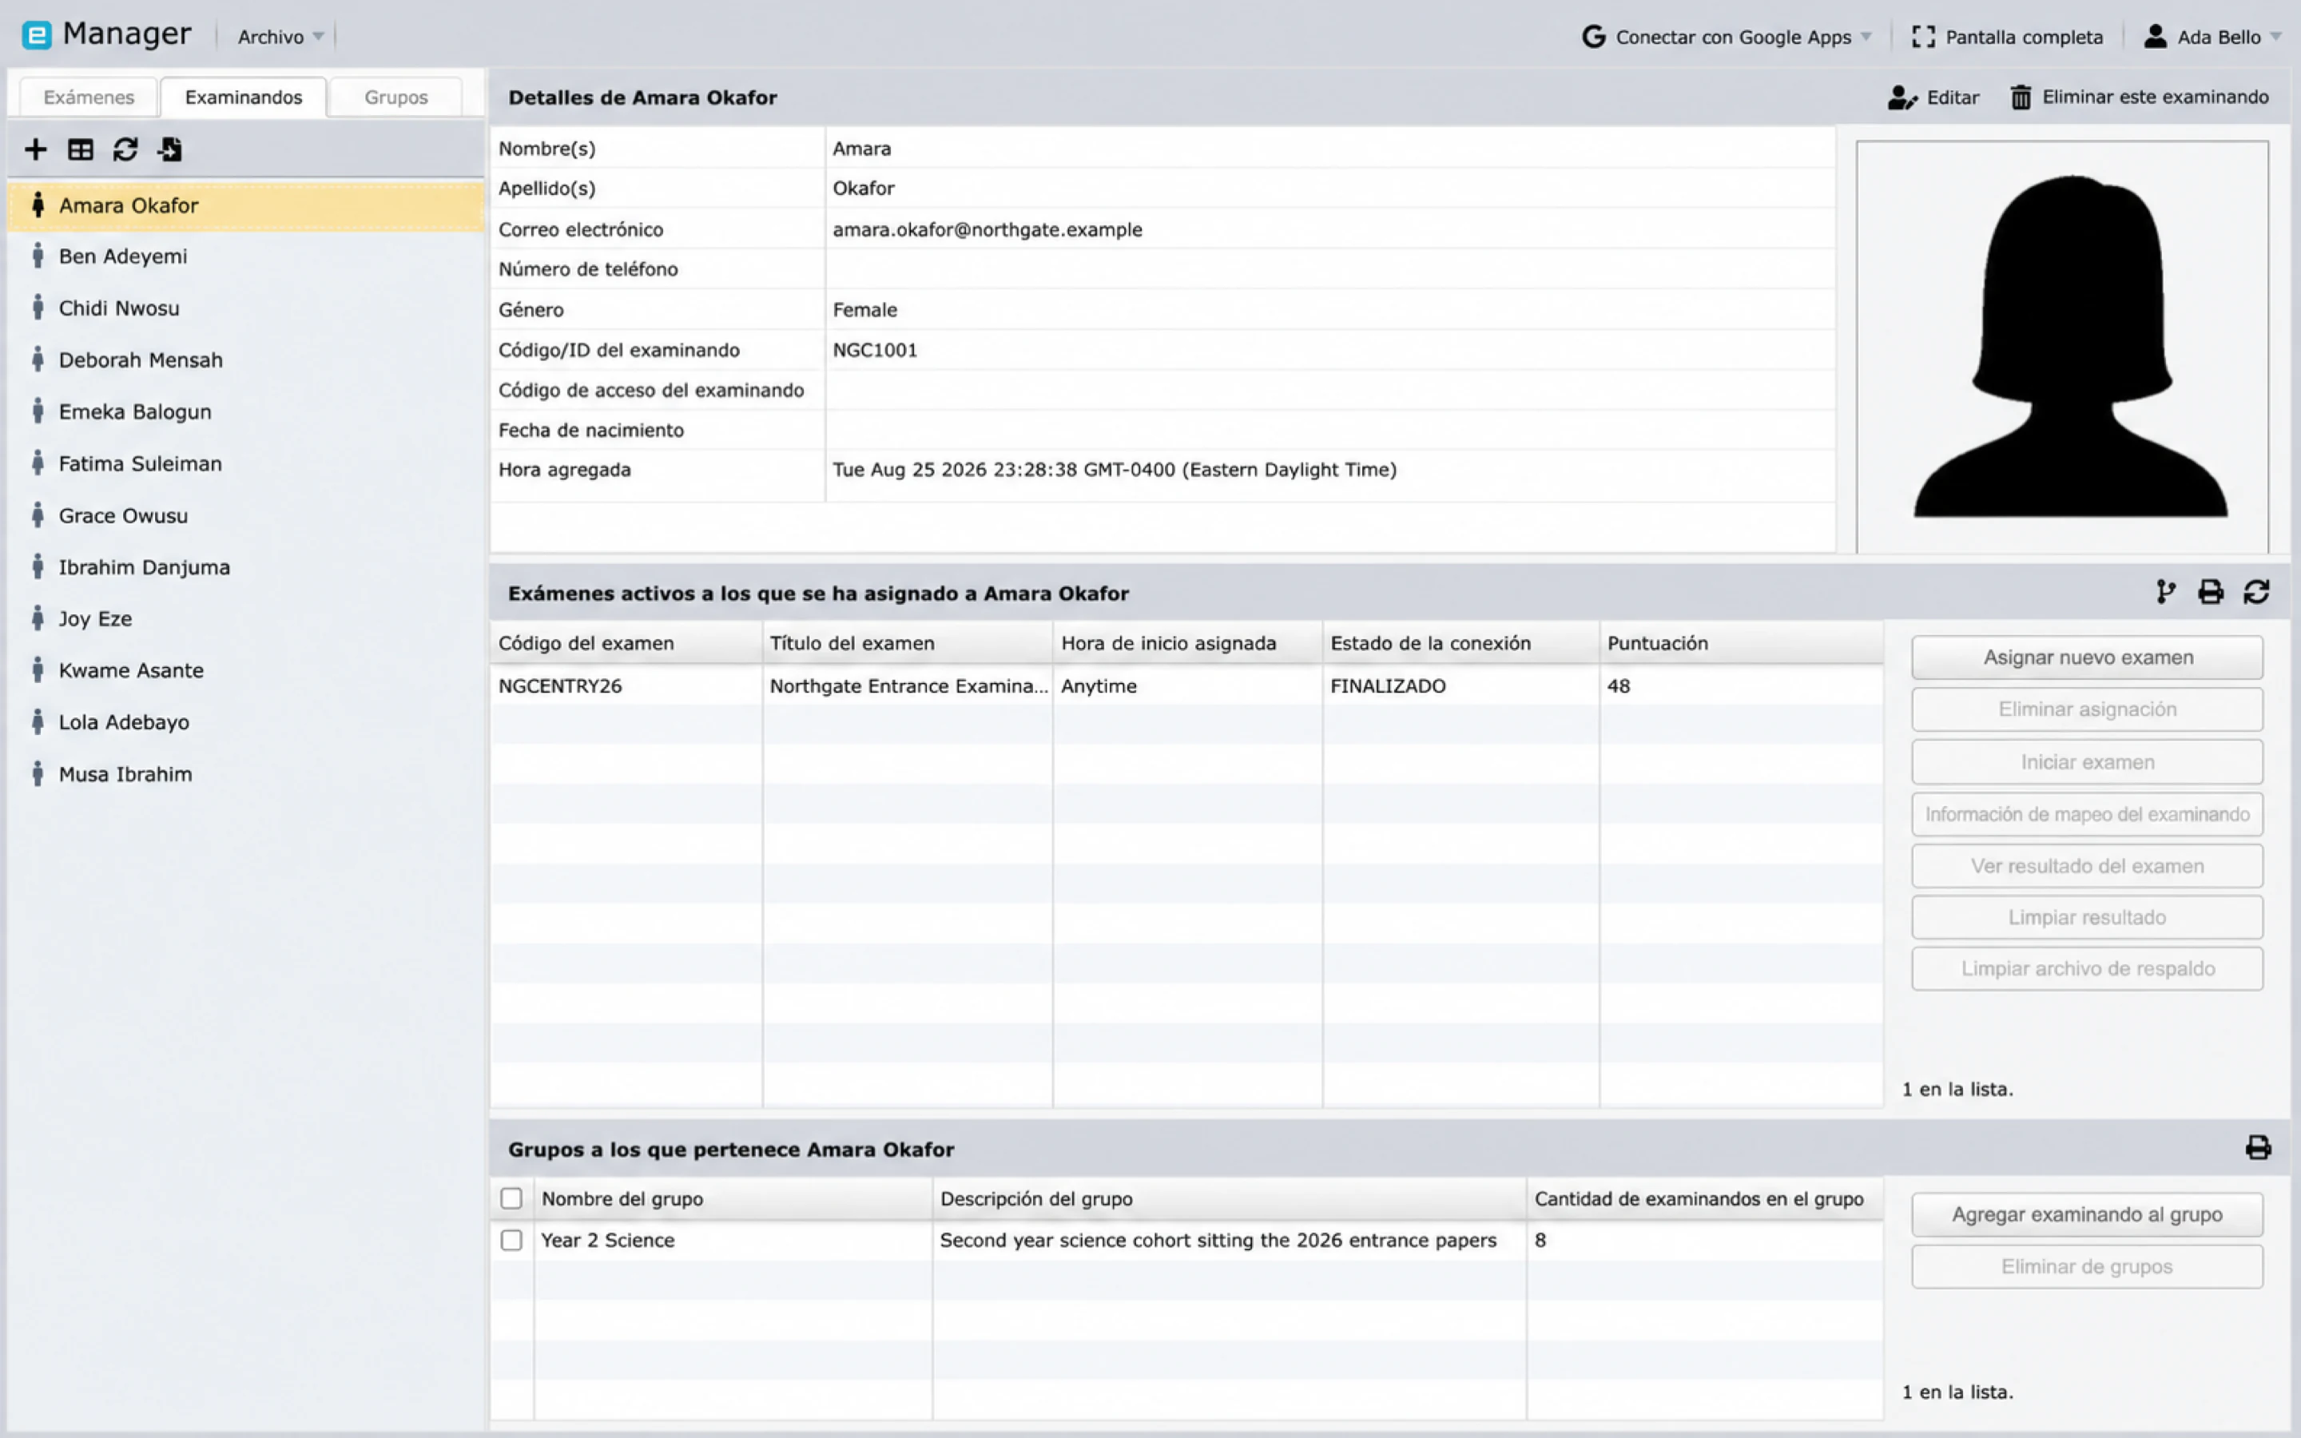Open the Ada Bello user menu
Image resolution: width=2301 pixels, height=1438 pixels.
pos(2212,37)
